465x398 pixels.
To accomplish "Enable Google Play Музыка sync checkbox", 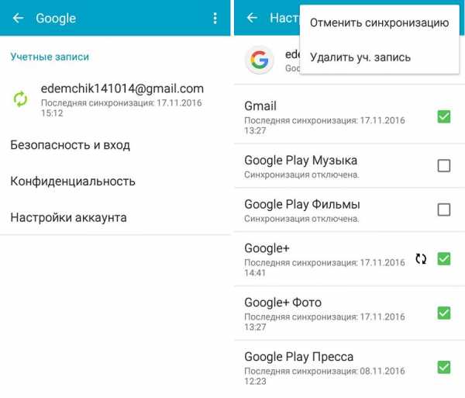I will click(x=444, y=165).
